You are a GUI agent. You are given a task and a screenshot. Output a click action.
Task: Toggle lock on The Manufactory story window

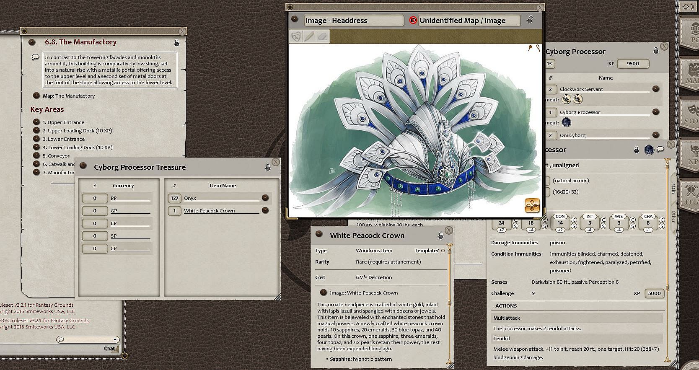click(x=177, y=43)
